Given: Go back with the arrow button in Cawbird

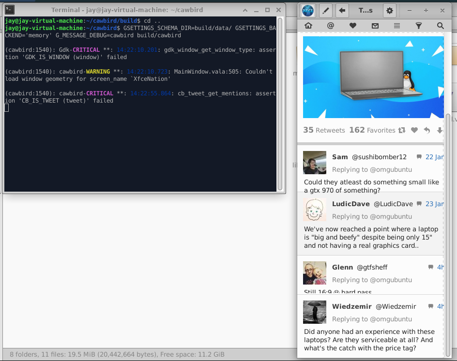Looking at the screenshot, I should click(342, 11).
